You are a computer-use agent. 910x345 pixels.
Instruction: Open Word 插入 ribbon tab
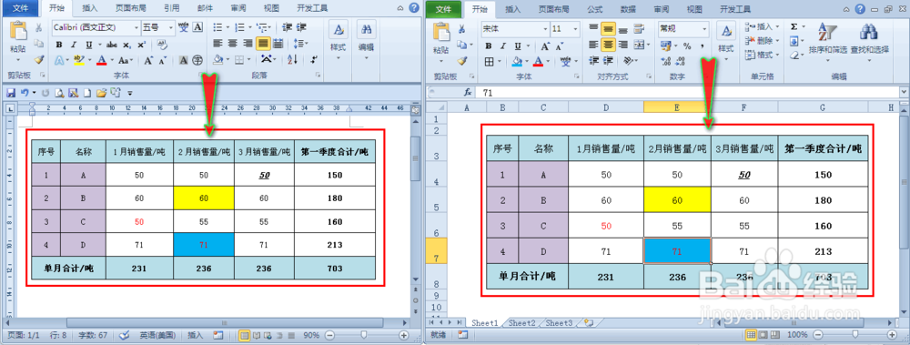[90, 9]
